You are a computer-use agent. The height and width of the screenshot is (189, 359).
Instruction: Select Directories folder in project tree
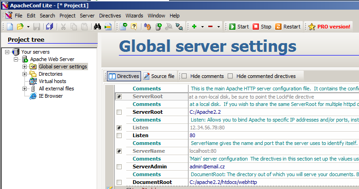pos(51,74)
